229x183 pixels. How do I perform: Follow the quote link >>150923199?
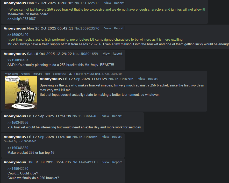point(18,35)
